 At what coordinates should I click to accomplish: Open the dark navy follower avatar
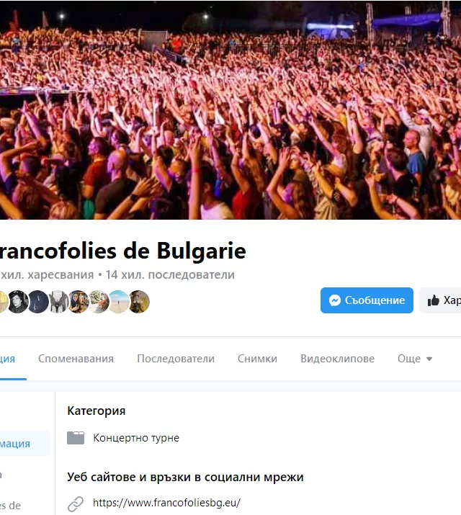38,302
